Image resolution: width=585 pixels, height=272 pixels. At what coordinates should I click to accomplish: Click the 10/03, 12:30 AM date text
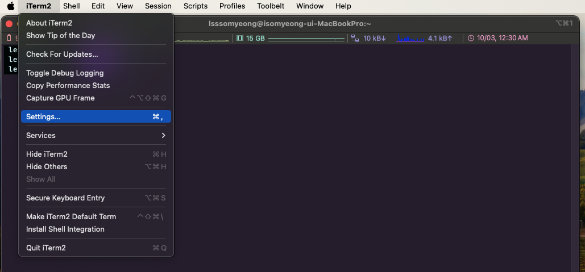coord(503,38)
